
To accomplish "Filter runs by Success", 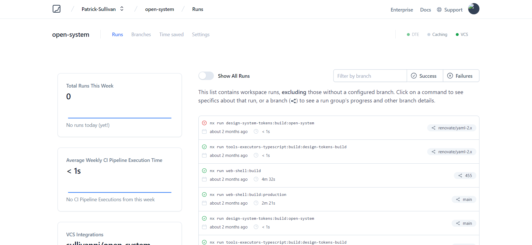I will [x=425, y=76].
